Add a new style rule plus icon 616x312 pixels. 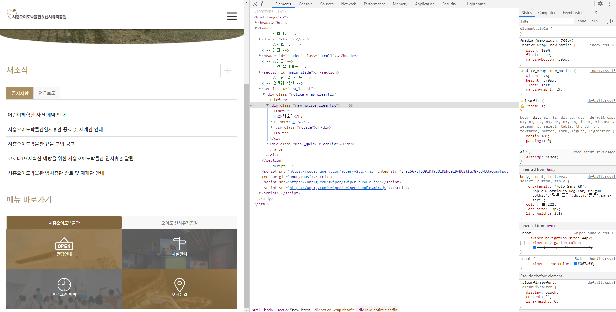point(604,21)
